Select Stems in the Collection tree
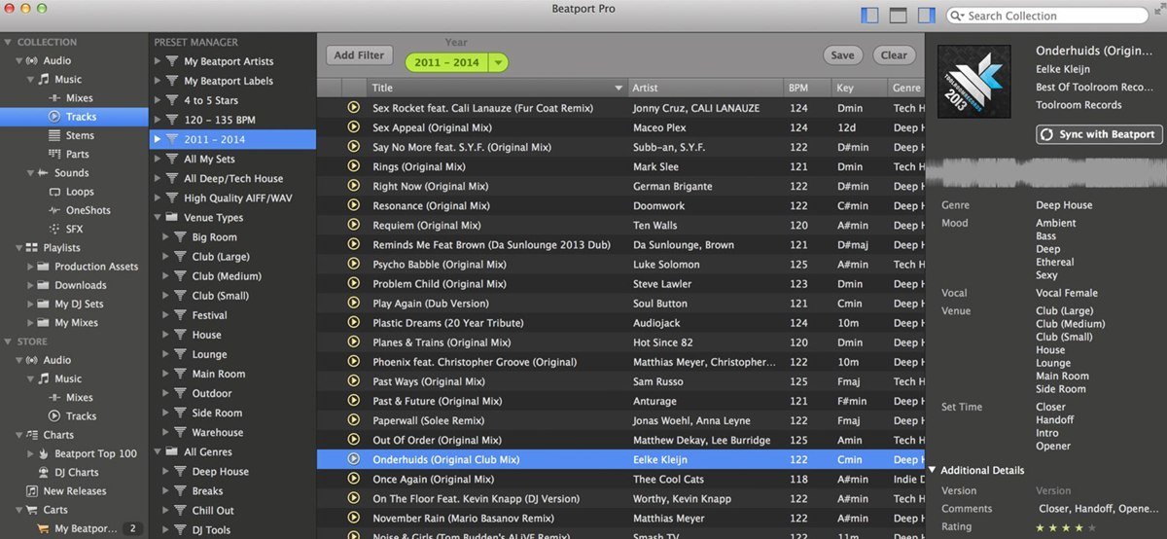This screenshot has width=1167, height=539. coord(81,135)
